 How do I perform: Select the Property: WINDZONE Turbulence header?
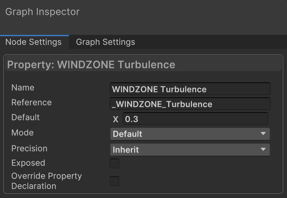click(91, 65)
